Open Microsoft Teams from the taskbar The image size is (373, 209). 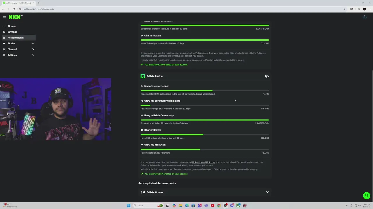(x=206, y=206)
